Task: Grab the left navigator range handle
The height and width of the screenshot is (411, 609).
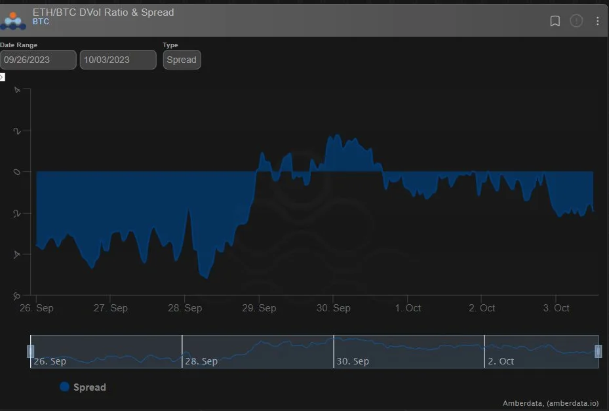Action: click(30, 351)
